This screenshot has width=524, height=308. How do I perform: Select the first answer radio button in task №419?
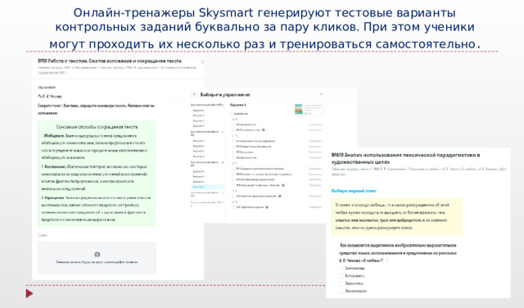click(x=341, y=268)
